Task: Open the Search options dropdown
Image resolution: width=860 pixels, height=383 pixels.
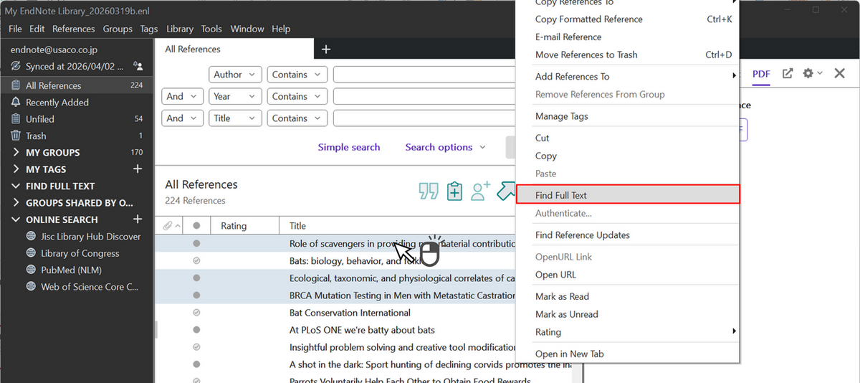Action: pos(445,147)
